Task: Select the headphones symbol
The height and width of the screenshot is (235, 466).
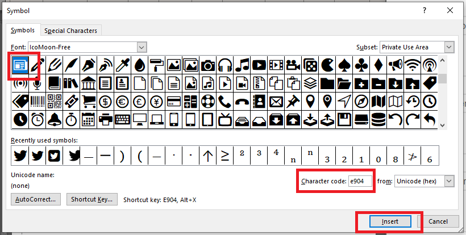Action: 225,65
